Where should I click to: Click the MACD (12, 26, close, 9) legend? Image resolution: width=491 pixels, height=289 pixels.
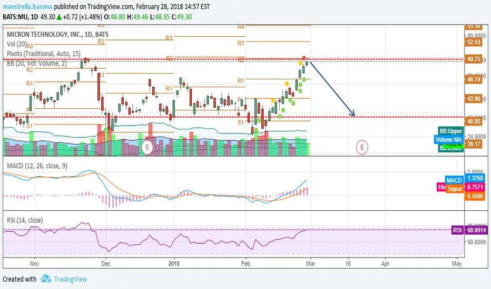(x=37, y=166)
